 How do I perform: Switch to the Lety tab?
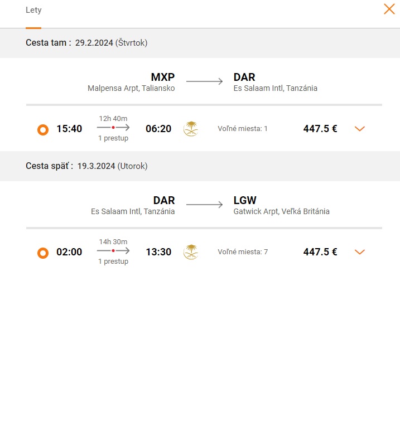coord(33,10)
